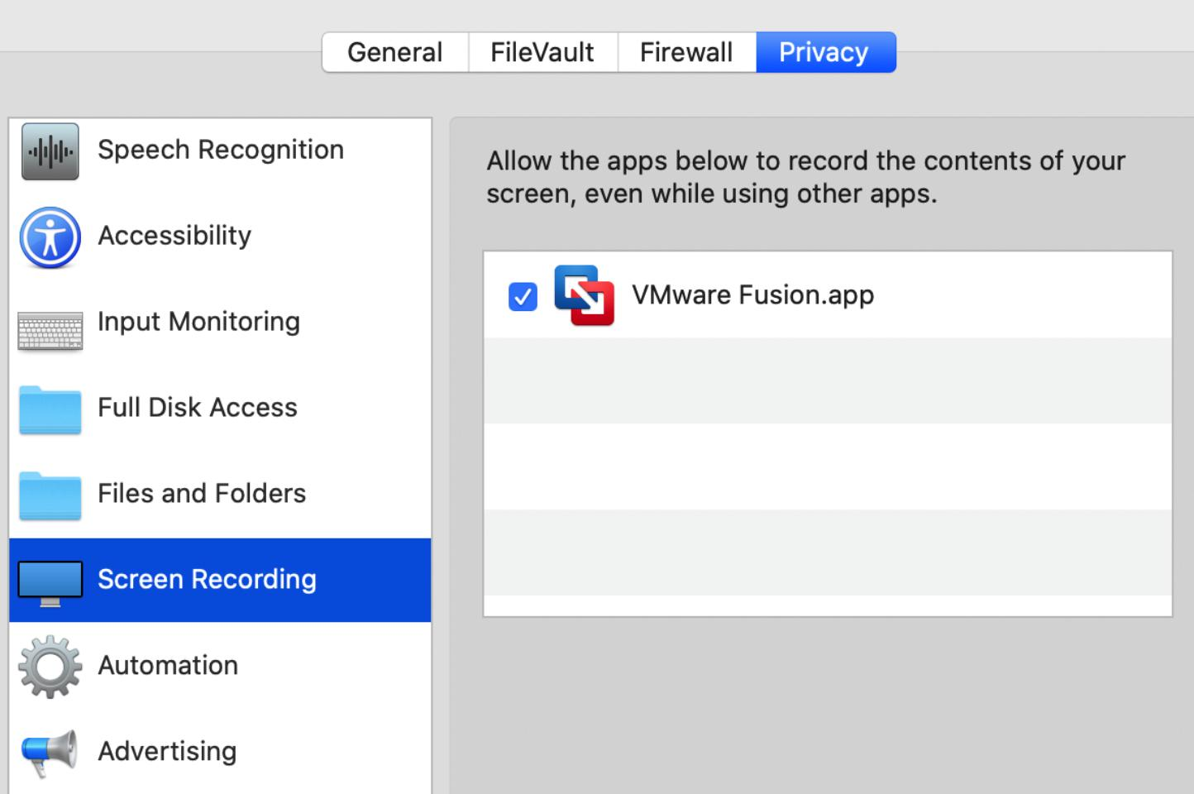Uncheck the VMware Fusion.app checkbox
Screen dimensions: 1194x794
coord(523,296)
